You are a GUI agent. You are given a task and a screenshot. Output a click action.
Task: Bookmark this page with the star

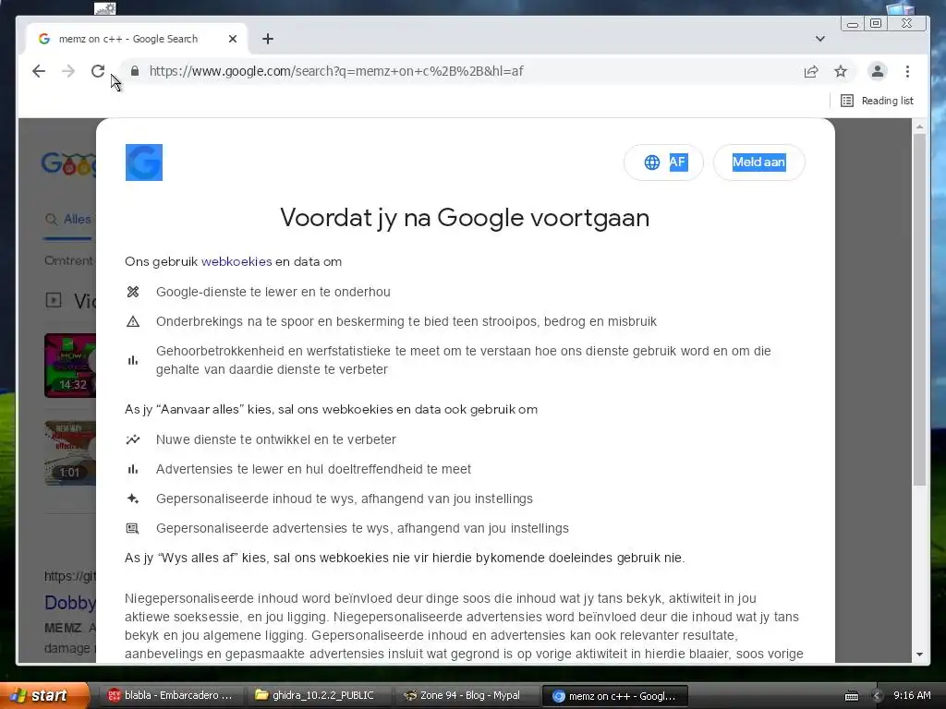(x=841, y=72)
